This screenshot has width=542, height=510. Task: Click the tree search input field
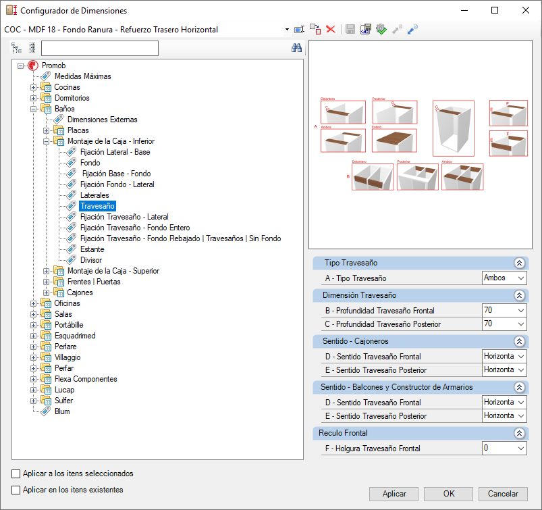[99, 48]
